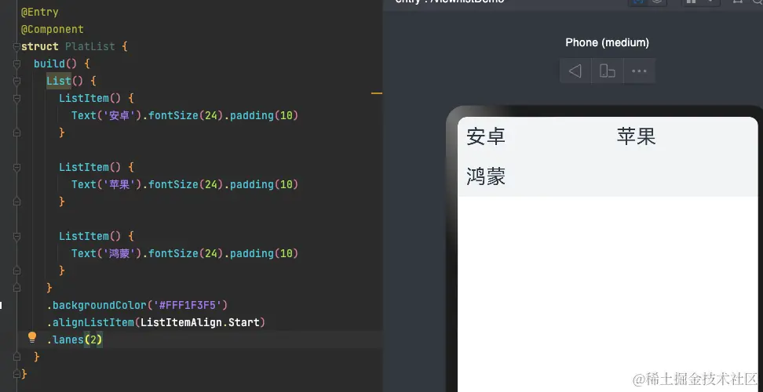Click the yellow warning stripe marker beside editor
The width and height of the screenshot is (763, 392).
[376, 93]
